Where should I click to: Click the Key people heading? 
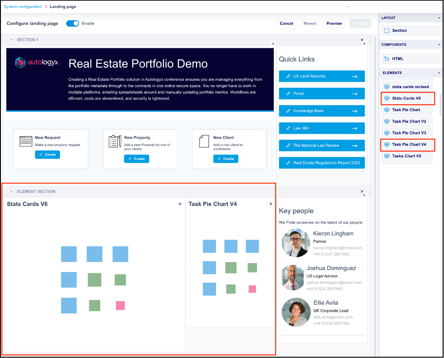(296, 211)
